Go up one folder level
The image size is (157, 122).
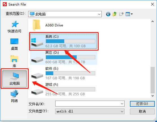[115, 14]
